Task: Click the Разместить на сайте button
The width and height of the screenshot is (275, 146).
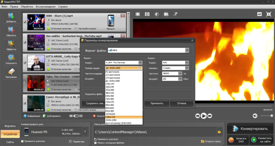Action: pyautogui.click(x=261, y=140)
